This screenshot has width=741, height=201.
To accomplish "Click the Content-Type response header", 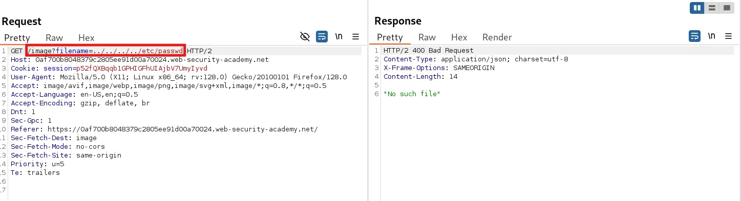I will [x=476, y=59].
